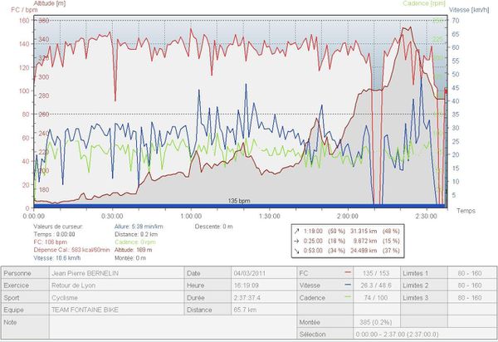498x342 pixels.
Task: Click exercise name Retour de Lyon
Action: click(73, 286)
